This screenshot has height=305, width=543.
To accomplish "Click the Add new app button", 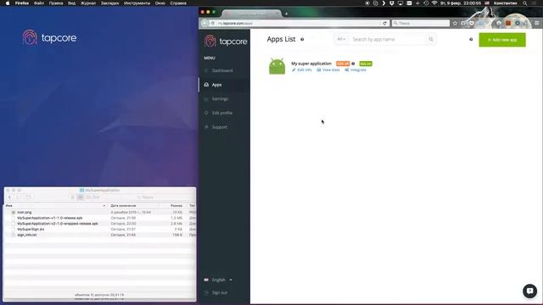I will click(x=502, y=40).
